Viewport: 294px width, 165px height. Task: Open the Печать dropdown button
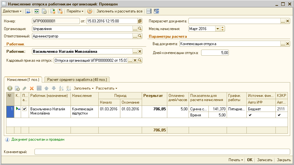point(236,160)
